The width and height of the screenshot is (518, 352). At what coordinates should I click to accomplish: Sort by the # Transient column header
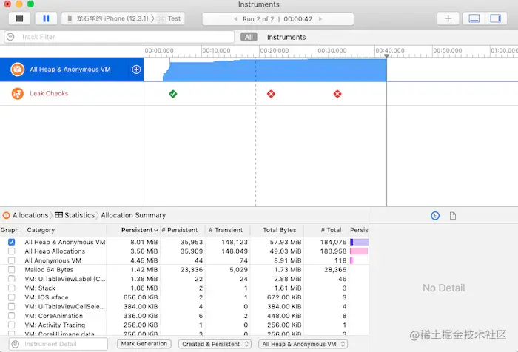pyautogui.click(x=228, y=230)
